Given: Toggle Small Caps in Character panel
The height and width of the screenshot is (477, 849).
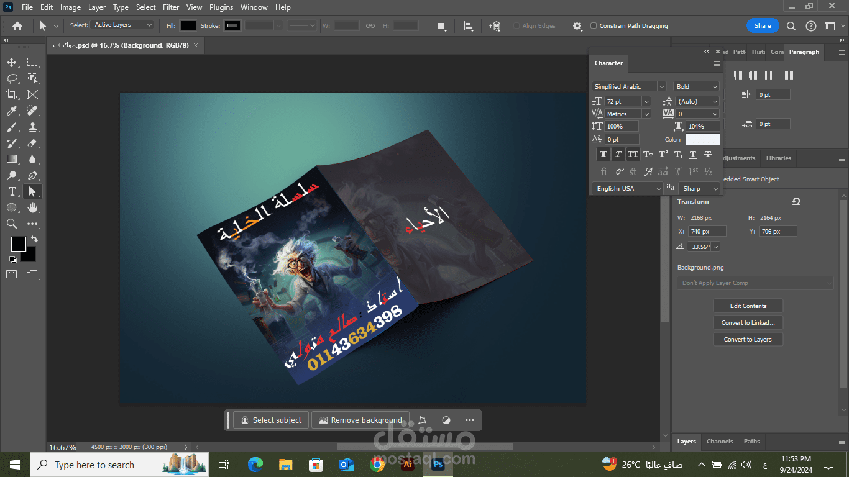Looking at the screenshot, I should click(x=648, y=155).
